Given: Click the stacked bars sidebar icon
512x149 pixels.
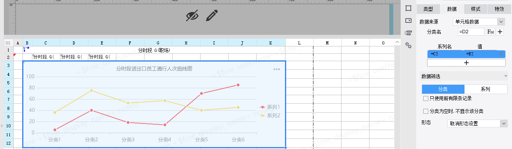Looking at the screenshot, I should 408,33.
